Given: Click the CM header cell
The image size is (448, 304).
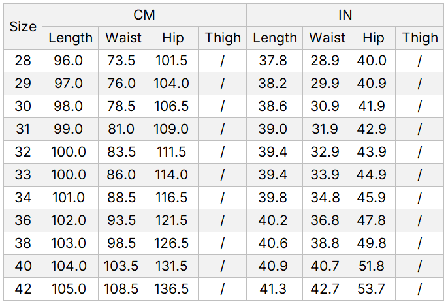Looking at the screenshot, I should pyautogui.click(x=144, y=15).
